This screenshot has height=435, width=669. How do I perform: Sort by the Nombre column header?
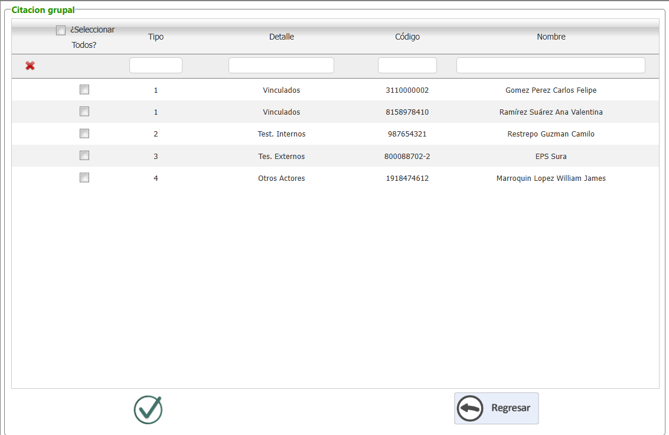point(551,37)
